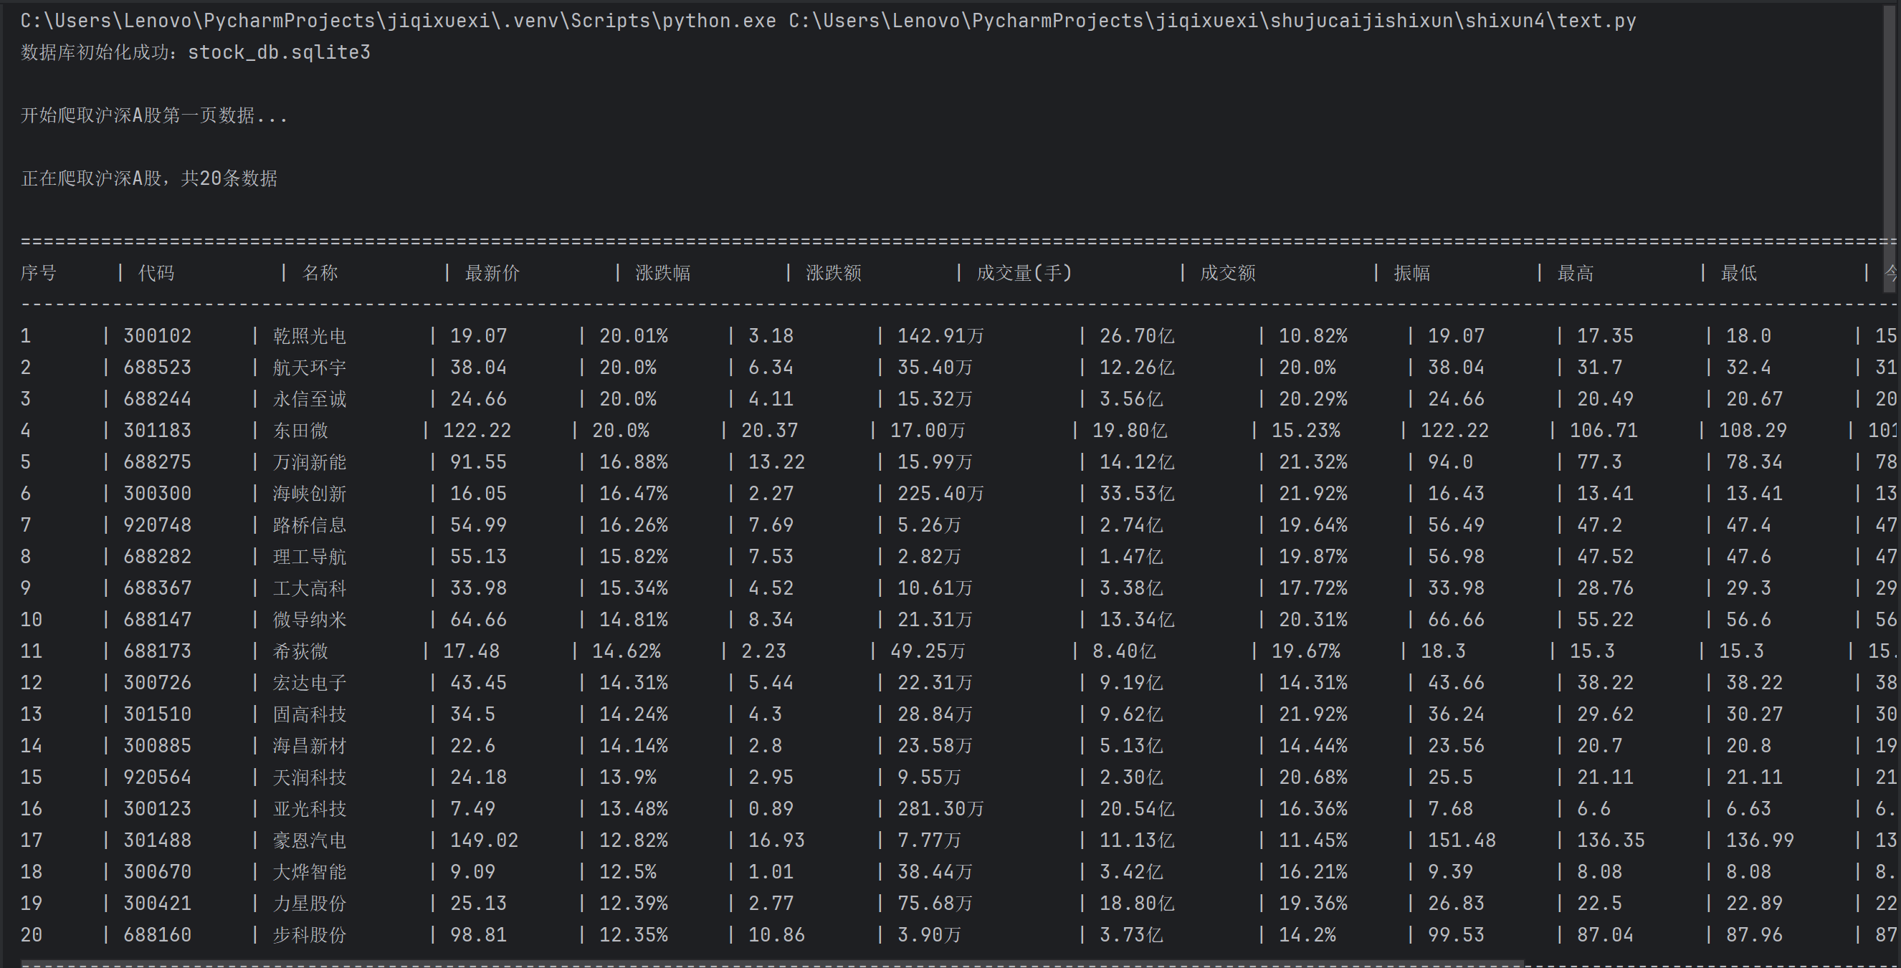Click the 代码 column header

(x=156, y=273)
